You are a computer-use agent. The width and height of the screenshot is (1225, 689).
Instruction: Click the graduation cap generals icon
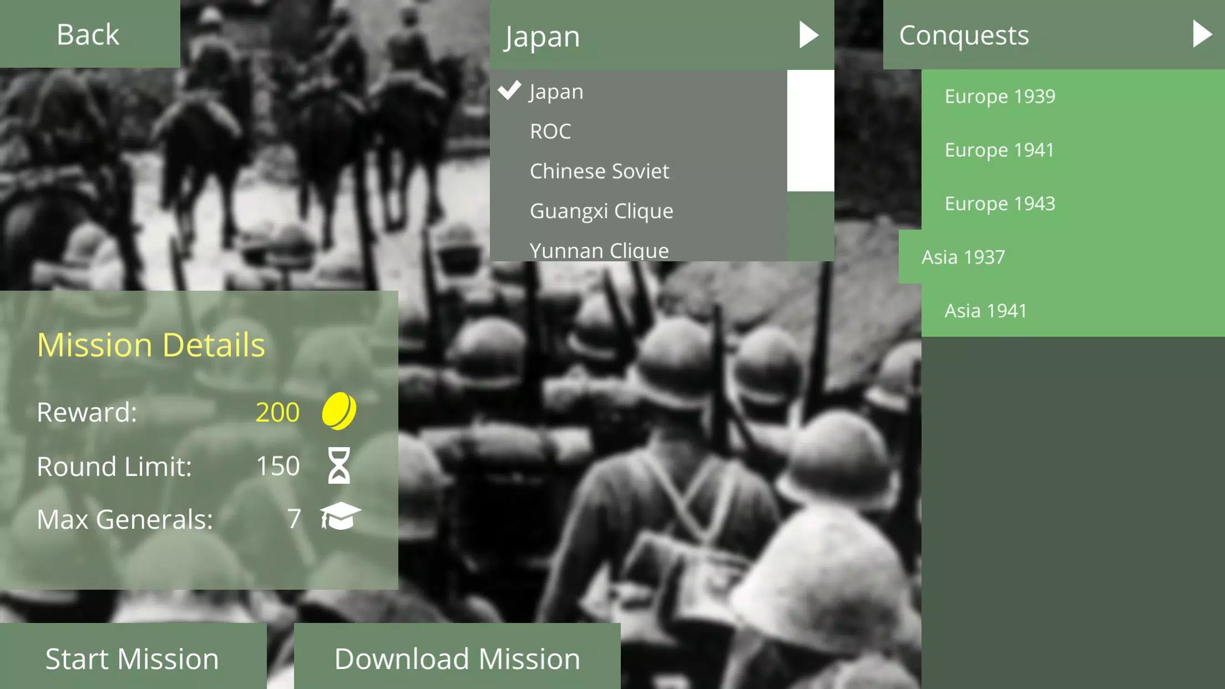340,517
